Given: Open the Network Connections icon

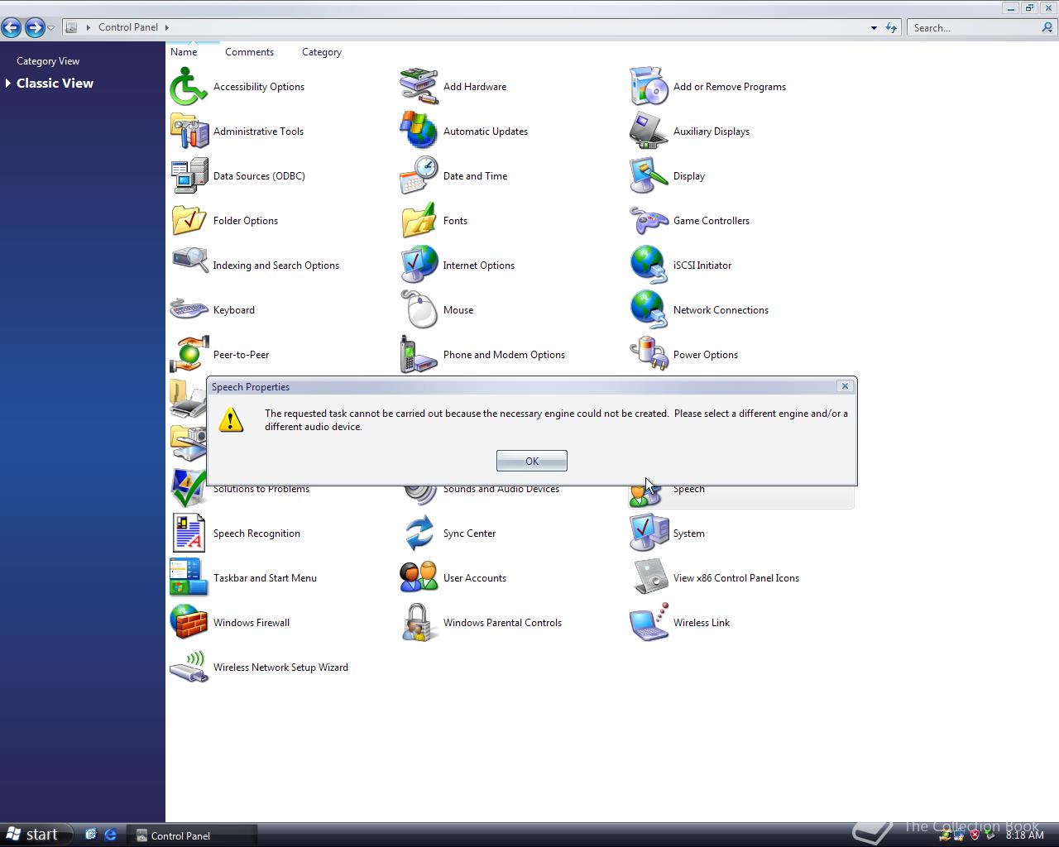Looking at the screenshot, I should pyautogui.click(x=649, y=310).
